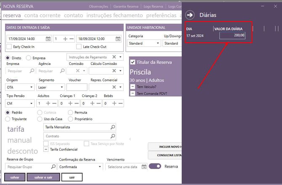Click the Reserva de Grupo search icon

[53, 167]
